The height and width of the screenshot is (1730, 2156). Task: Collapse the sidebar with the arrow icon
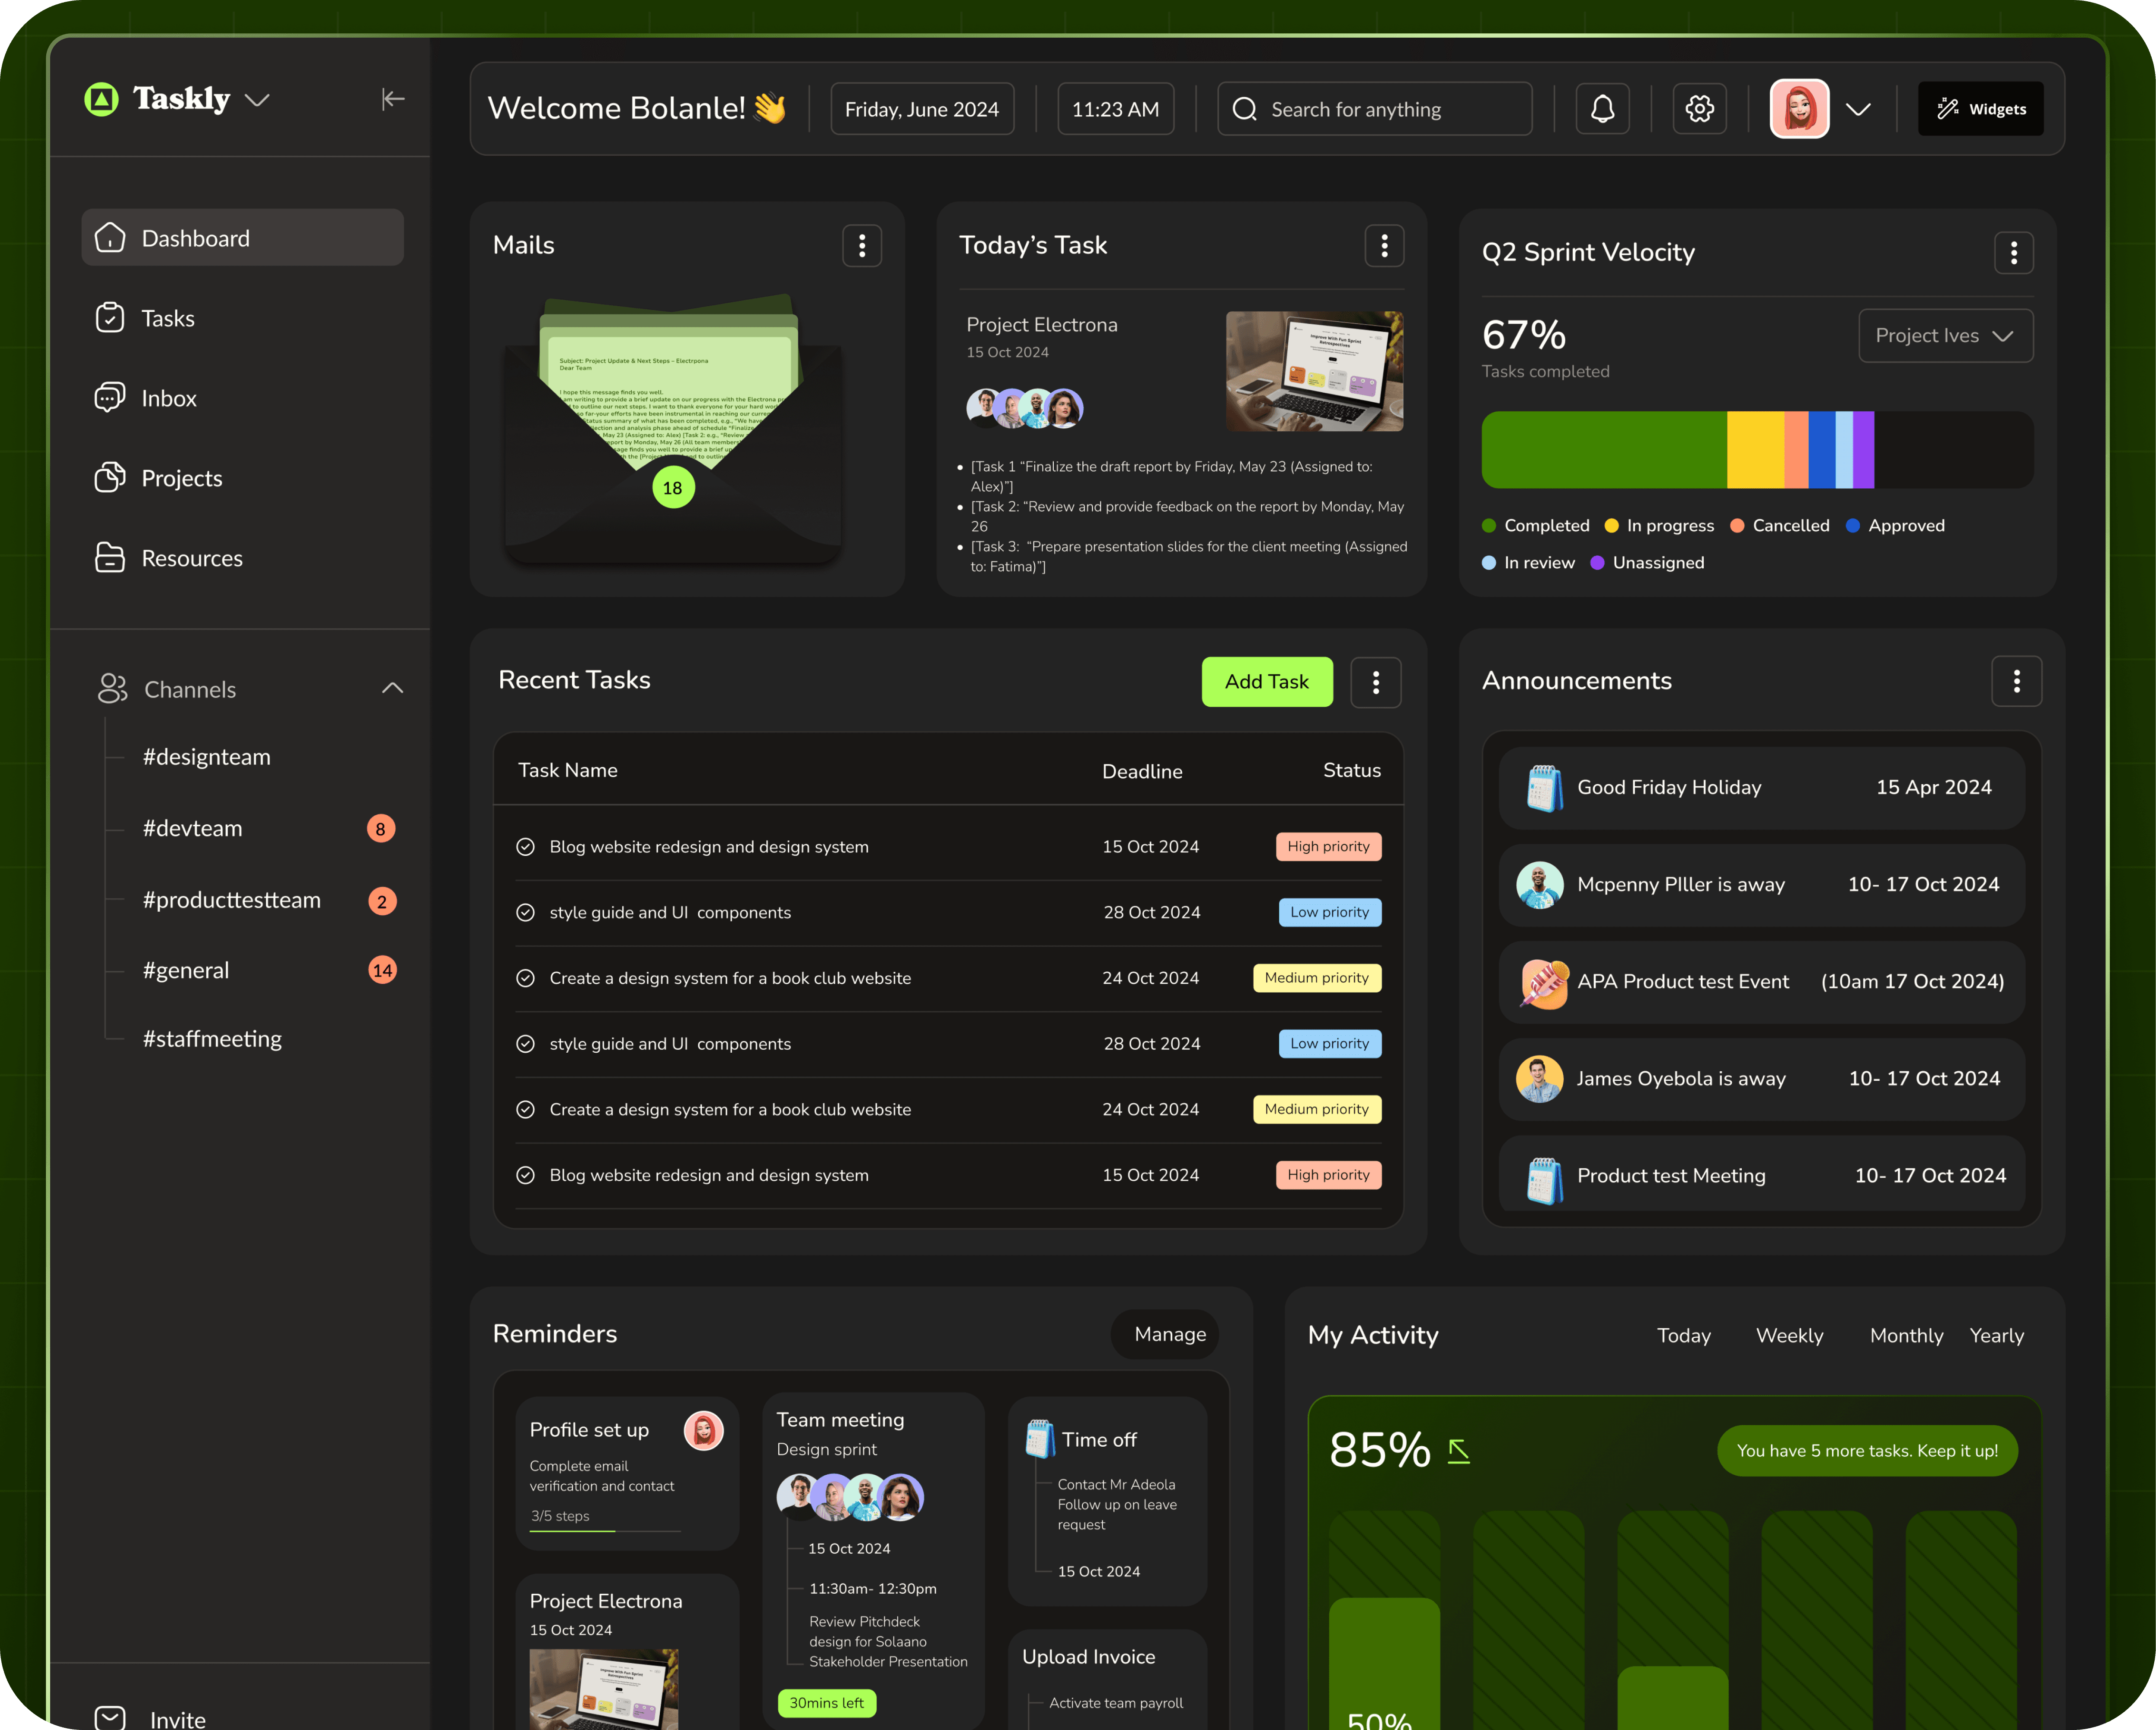(393, 98)
